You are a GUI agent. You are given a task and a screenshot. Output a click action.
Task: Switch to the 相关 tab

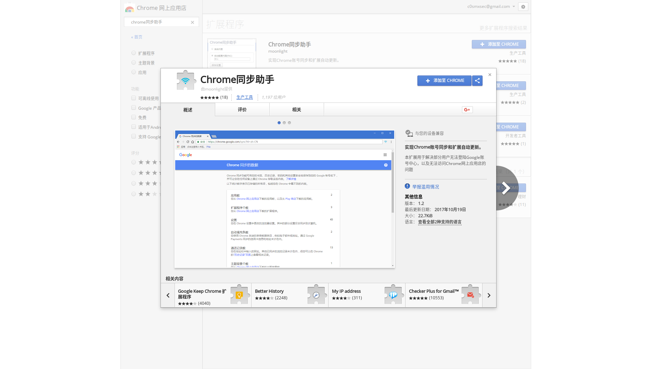click(297, 110)
